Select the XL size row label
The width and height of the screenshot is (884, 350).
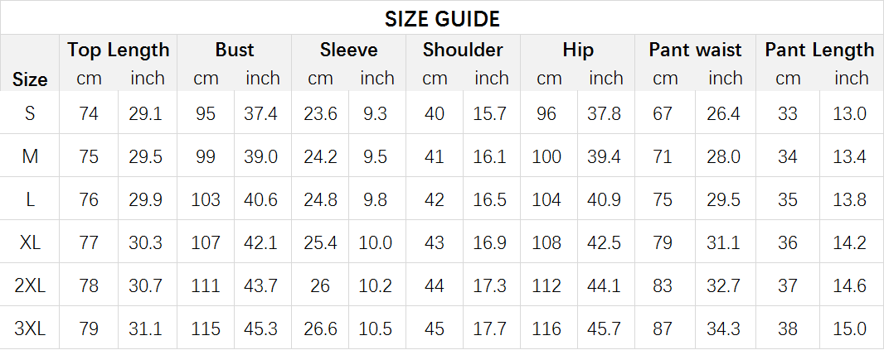click(30, 242)
